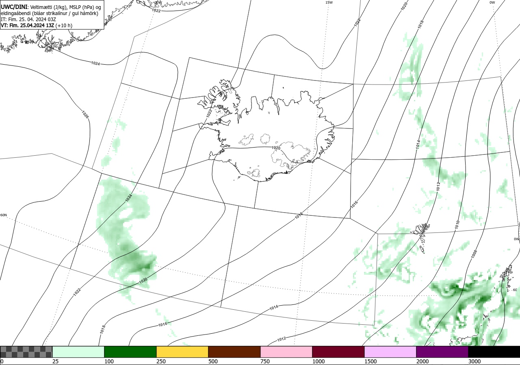Click the 1020 isobar label over Iceland

[276, 148]
